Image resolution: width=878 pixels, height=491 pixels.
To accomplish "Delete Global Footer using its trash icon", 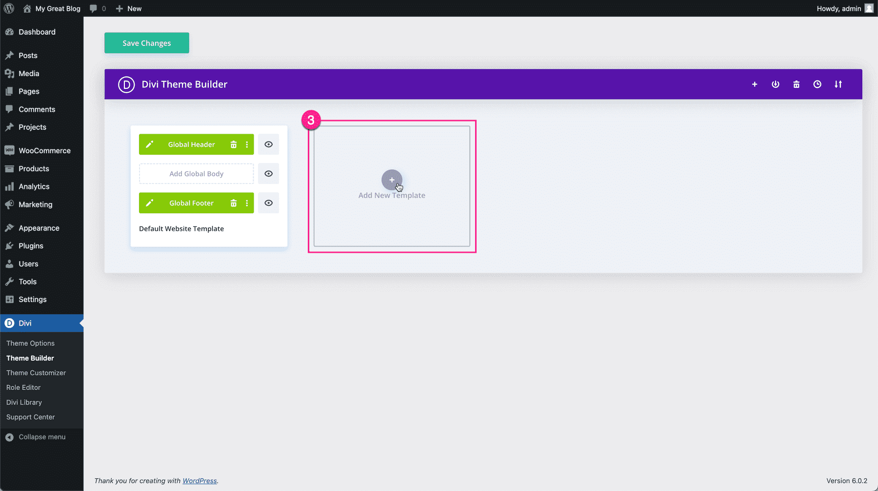I will pyautogui.click(x=234, y=203).
